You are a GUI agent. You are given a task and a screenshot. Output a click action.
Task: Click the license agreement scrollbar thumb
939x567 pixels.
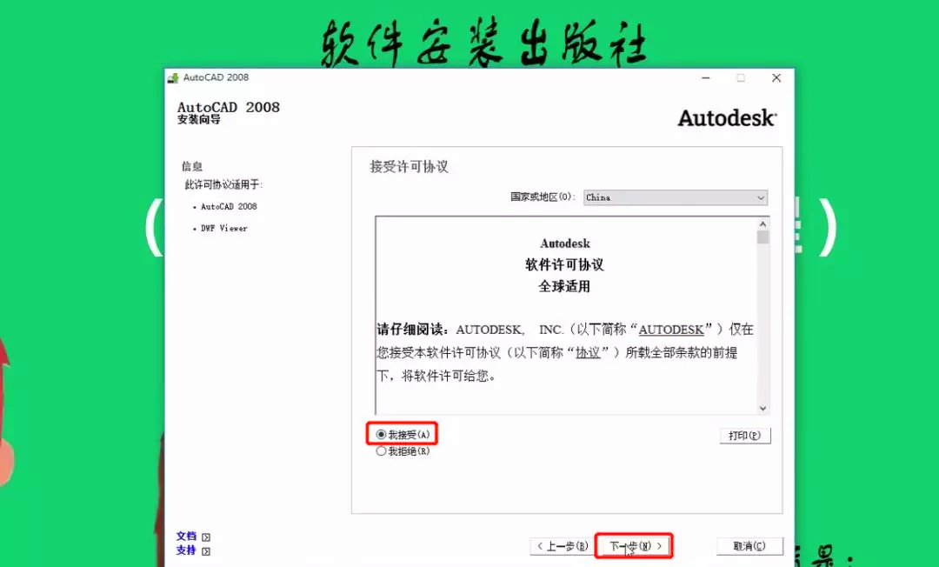[x=763, y=237]
